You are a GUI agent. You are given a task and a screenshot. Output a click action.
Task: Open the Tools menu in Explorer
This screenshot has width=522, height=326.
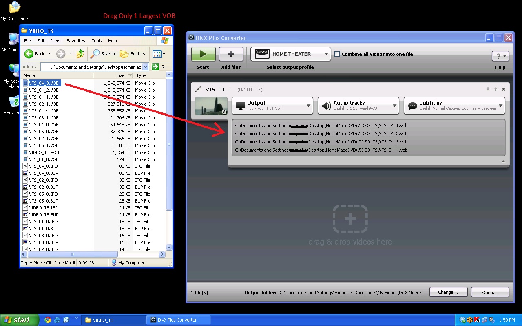[x=97, y=41]
